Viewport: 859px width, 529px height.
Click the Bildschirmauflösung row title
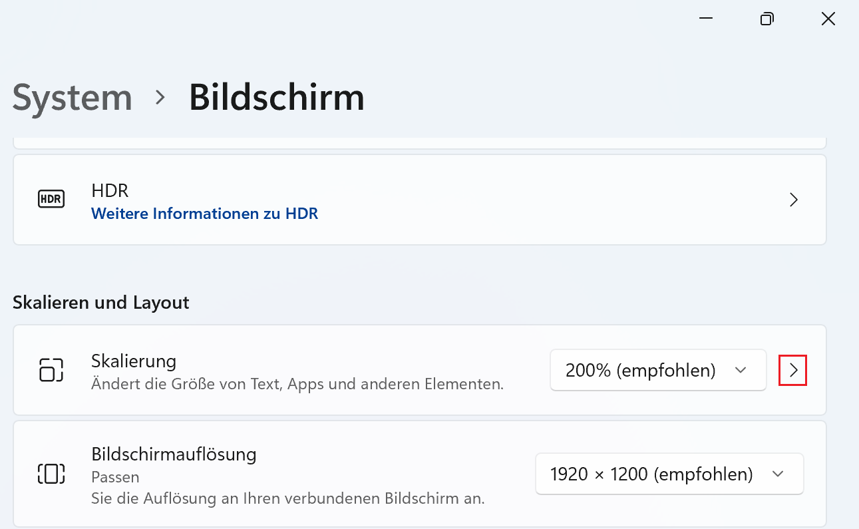tap(173, 454)
